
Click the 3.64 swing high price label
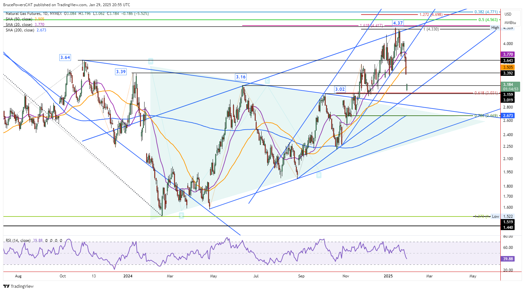click(65, 57)
